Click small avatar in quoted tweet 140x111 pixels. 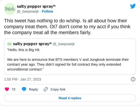[10, 44]
